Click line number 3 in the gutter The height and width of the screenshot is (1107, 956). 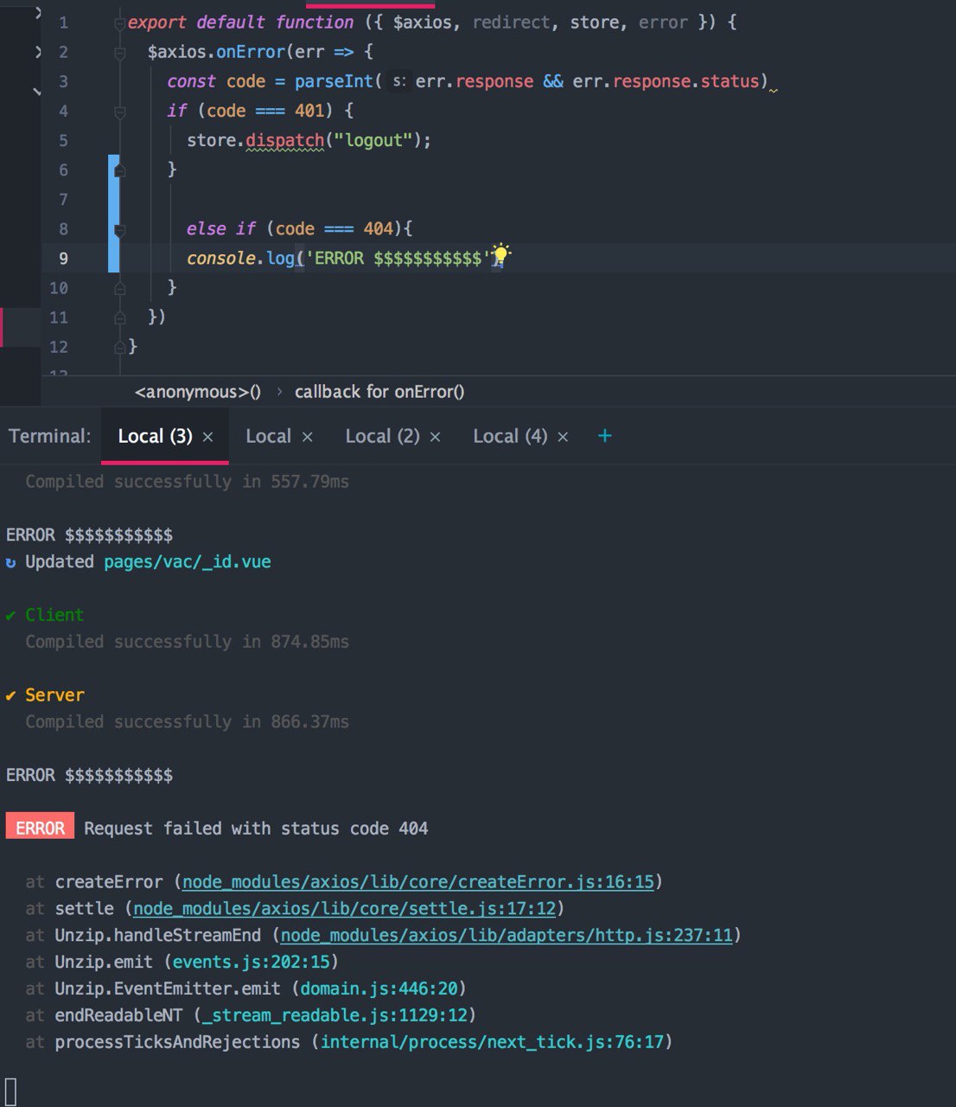(62, 82)
